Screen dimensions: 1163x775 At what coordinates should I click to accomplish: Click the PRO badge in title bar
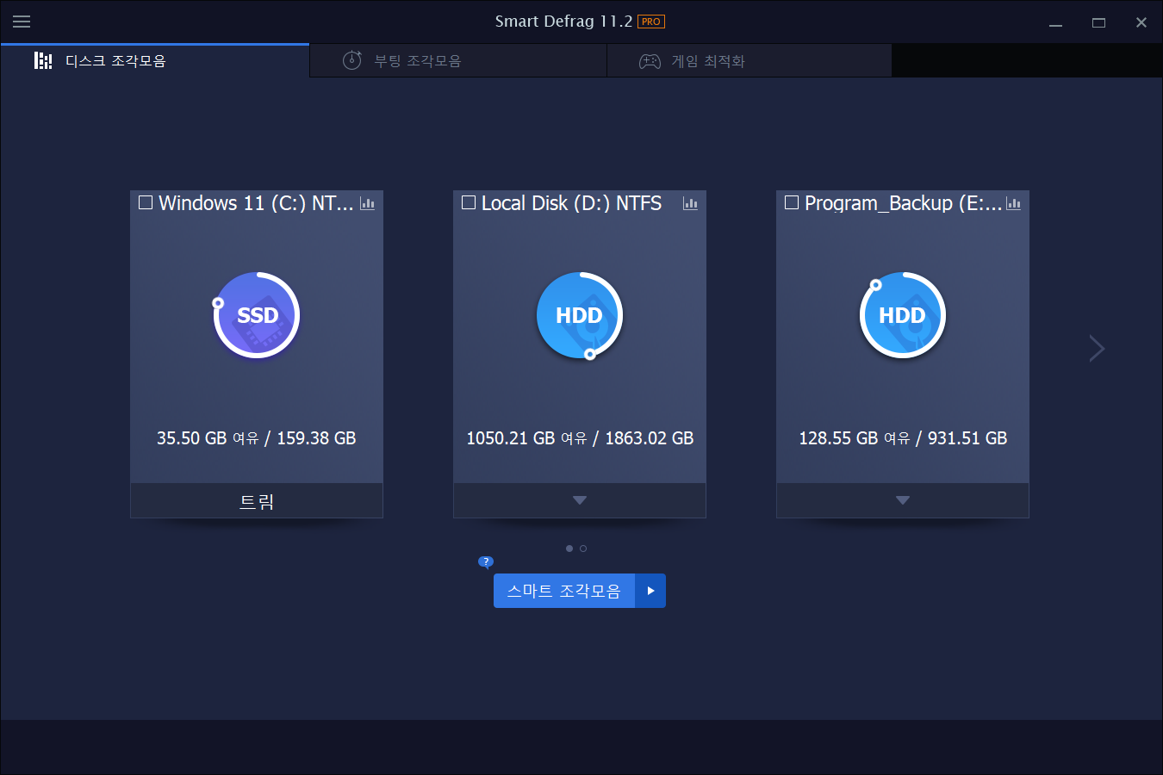pos(651,22)
